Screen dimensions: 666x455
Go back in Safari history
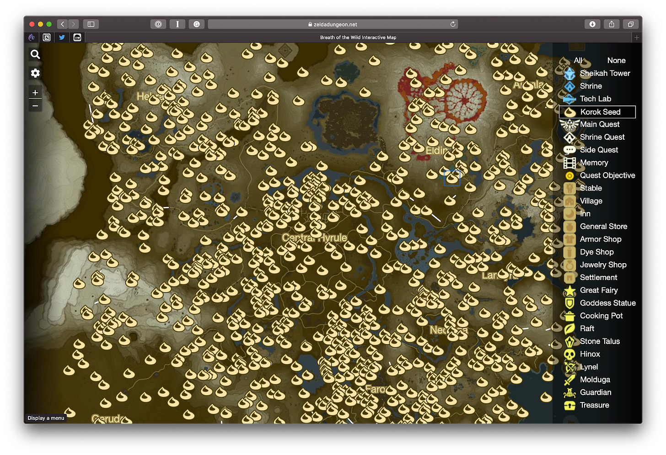click(63, 24)
